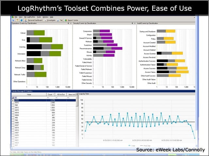Image resolution: width=209 pixels, height=156 pixels.
Task: Click the blue back arrow toolbar icon
Action: pyautogui.click(x=13, y=20)
